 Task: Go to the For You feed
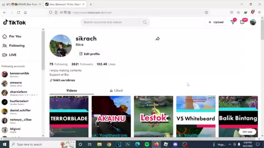[x=15, y=36]
